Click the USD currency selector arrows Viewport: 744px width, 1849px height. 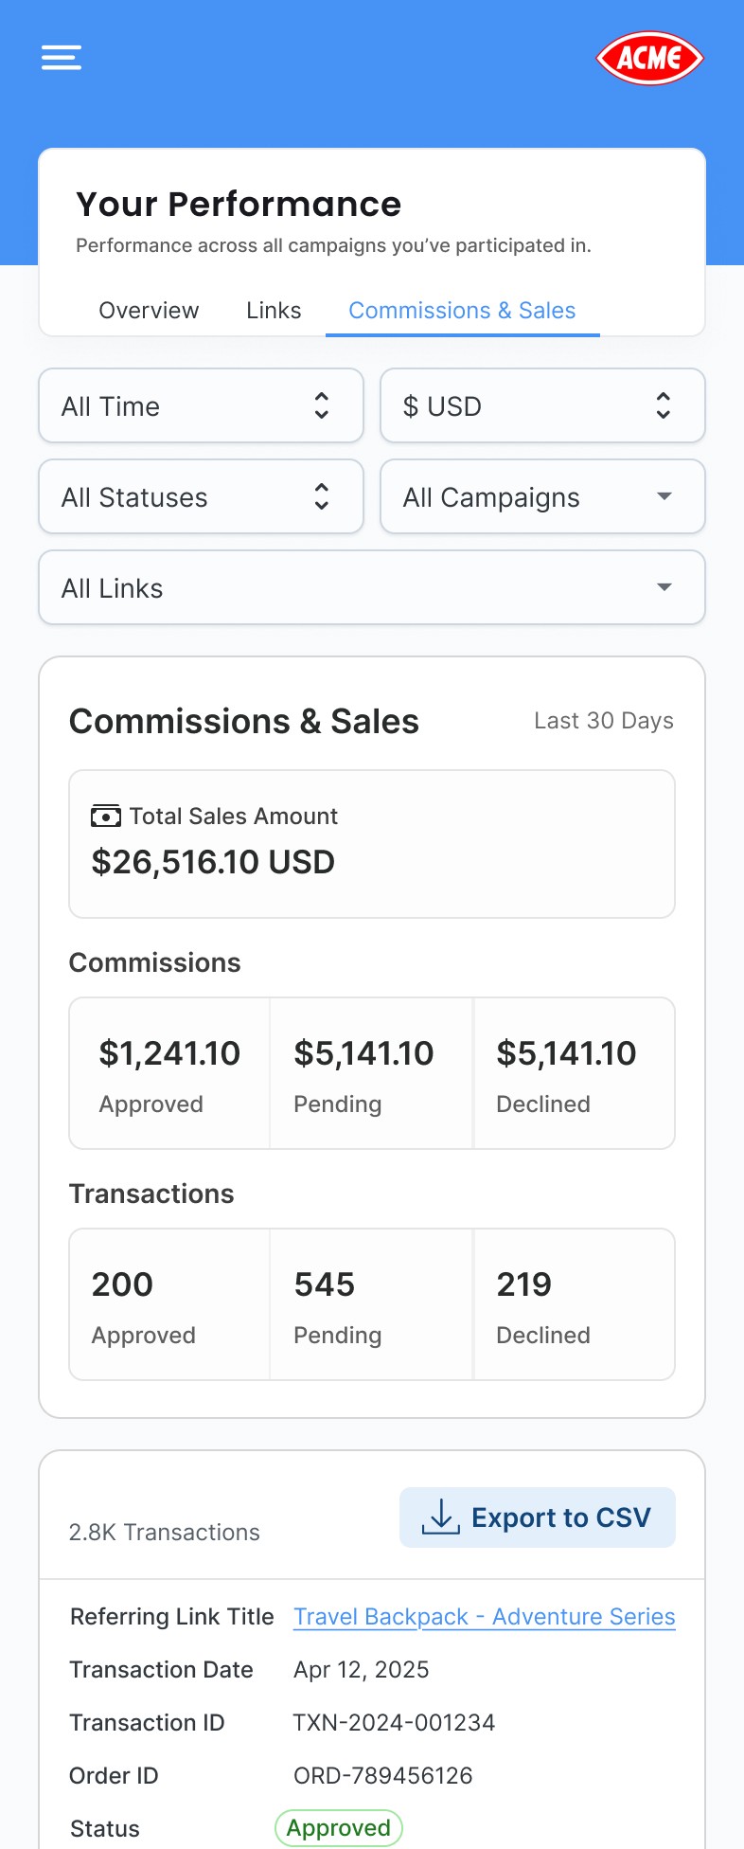click(x=664, y=405)
